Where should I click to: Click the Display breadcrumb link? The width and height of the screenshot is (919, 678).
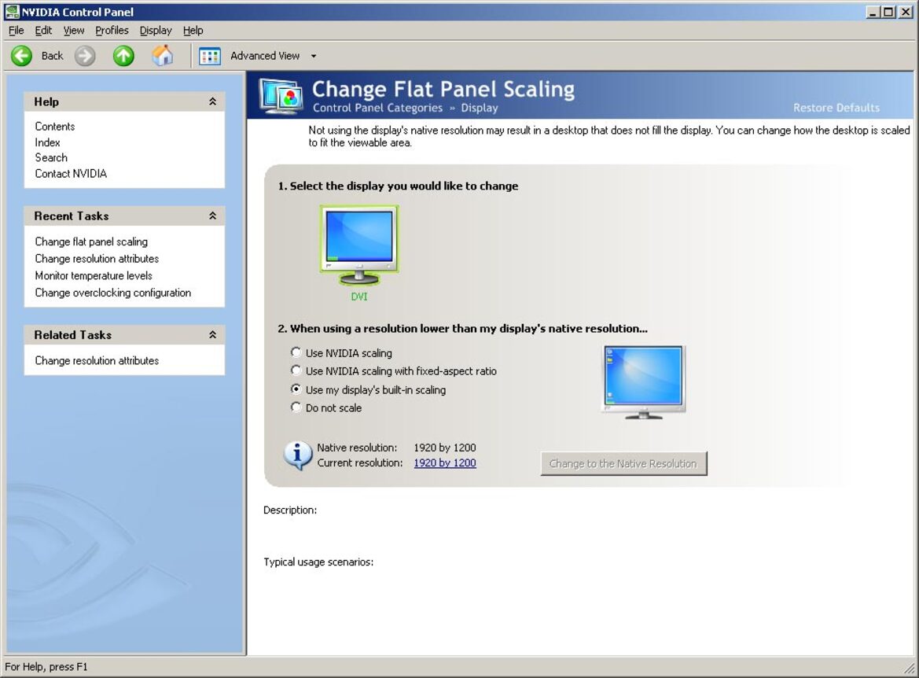point(480,108)
